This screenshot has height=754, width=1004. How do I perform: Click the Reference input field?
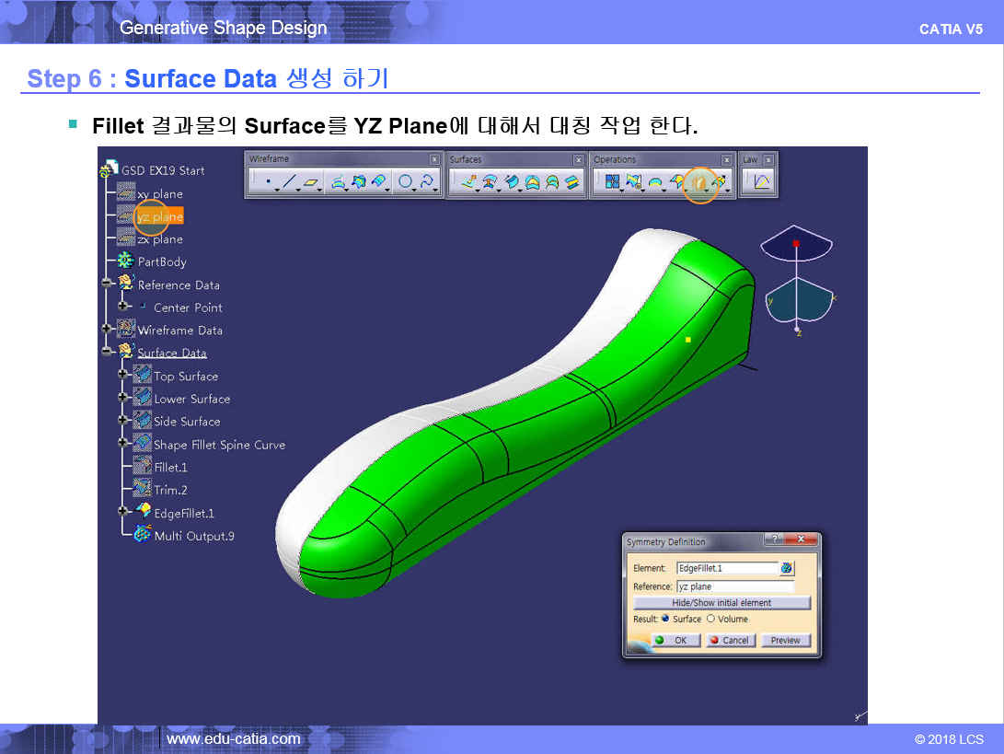coord(734,586)
